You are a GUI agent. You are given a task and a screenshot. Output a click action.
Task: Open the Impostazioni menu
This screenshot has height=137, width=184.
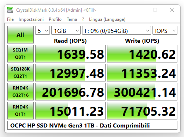point(31,19)
